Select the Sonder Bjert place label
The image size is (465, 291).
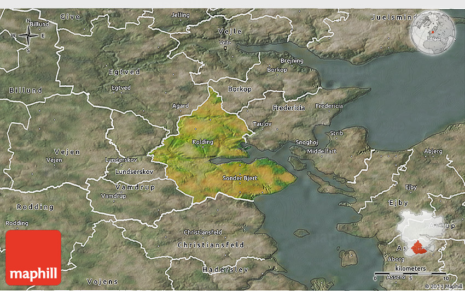[x=240, y=178]
